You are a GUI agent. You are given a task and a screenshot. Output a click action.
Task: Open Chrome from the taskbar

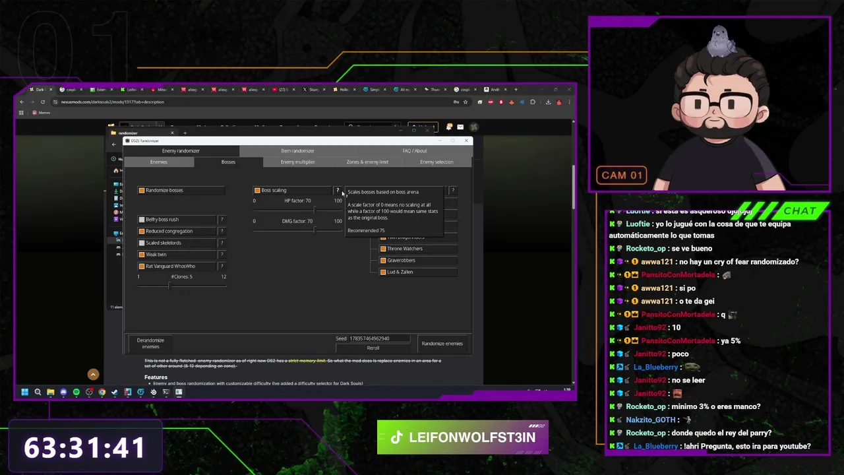tap(102, 392)
